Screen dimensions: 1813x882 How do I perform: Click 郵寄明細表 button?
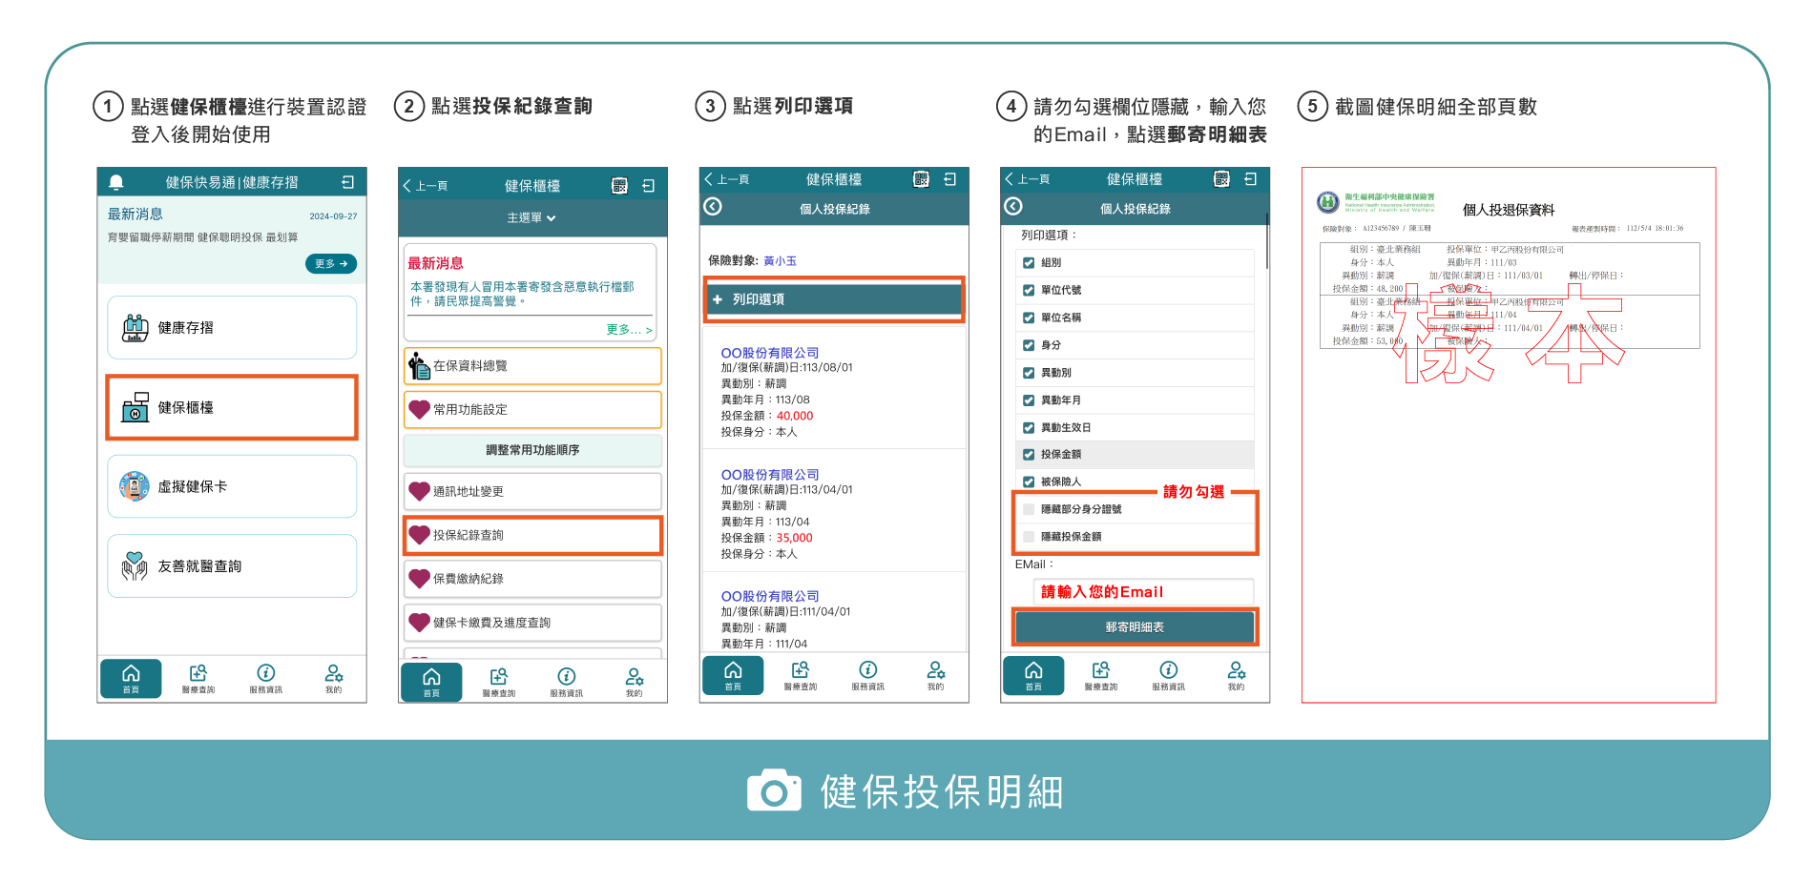1135,627
